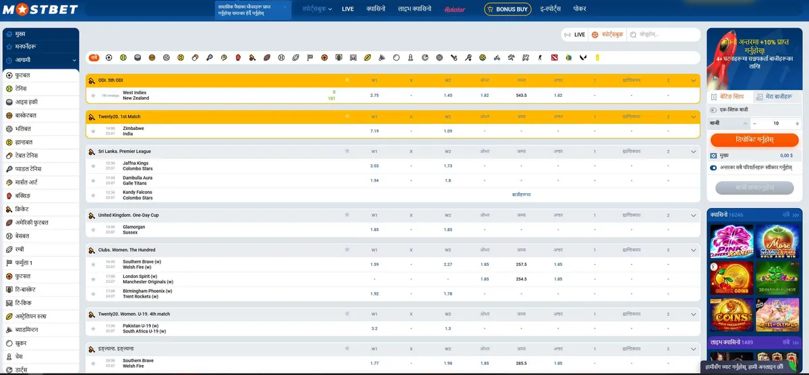Increase bet amount with plus stepper
The height and width of the screenshot is (375, 809).
[798, 123]
